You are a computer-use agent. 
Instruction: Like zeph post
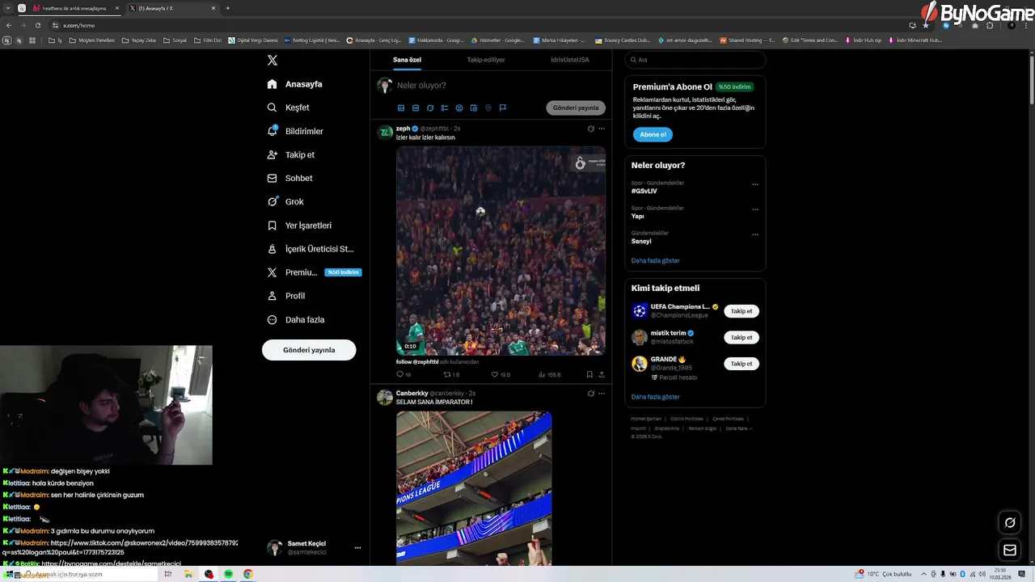click(501, 374)
